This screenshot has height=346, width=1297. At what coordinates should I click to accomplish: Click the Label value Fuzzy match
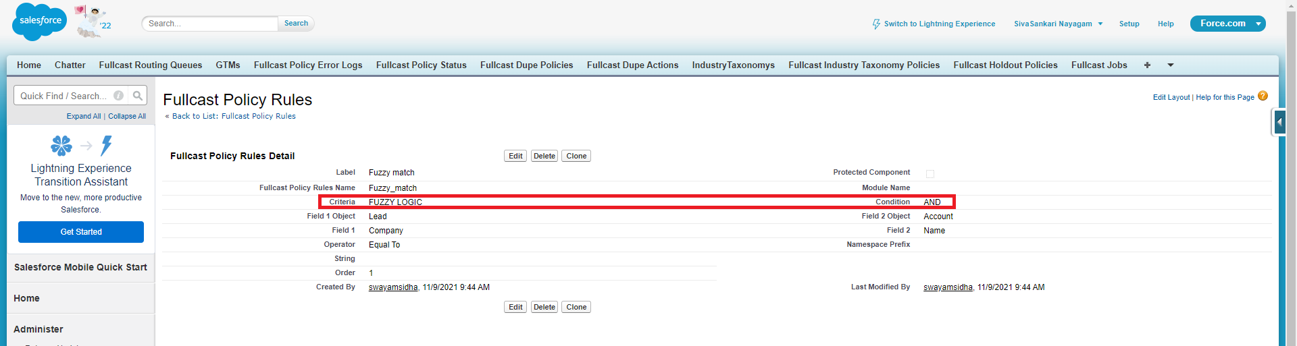(x=392, y=173)
